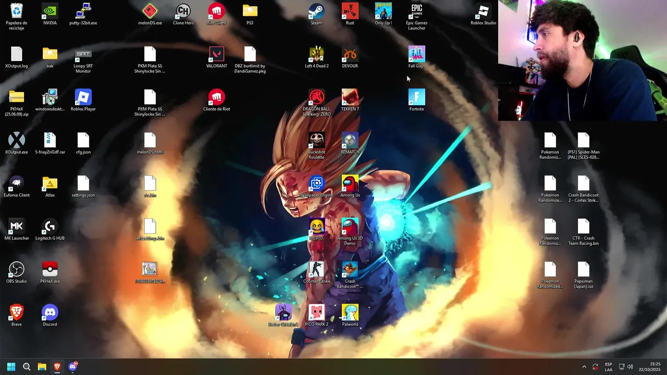Screen dimensions: 667x375
Task: Select the CTR - Crash Team Racing.bin file
Action: (x=584, y=227)
